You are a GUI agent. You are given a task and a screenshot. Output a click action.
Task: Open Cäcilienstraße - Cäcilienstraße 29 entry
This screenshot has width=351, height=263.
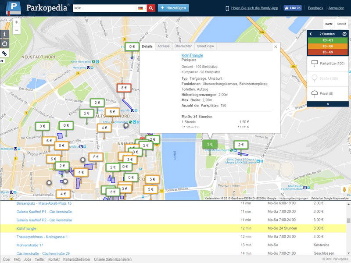pyautogui.click(x=43, y=253)
